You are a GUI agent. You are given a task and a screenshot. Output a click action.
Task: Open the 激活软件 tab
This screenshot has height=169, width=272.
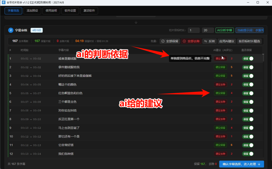click(x=89, y=11)
